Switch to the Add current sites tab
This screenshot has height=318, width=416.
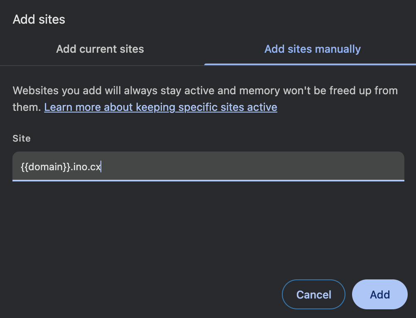(x=100, y=49)
